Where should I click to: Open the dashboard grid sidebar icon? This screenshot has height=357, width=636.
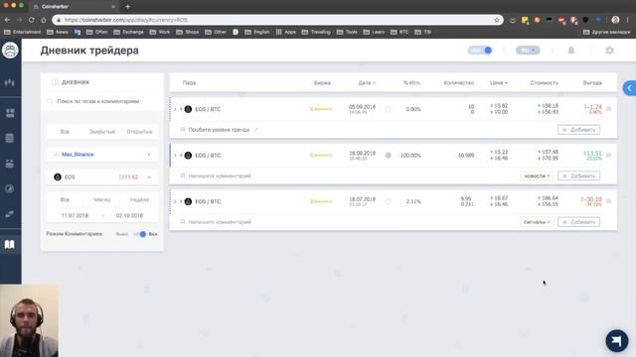10,113
